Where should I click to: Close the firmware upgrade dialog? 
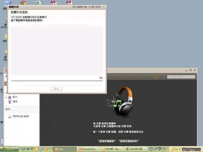(104, 7)
